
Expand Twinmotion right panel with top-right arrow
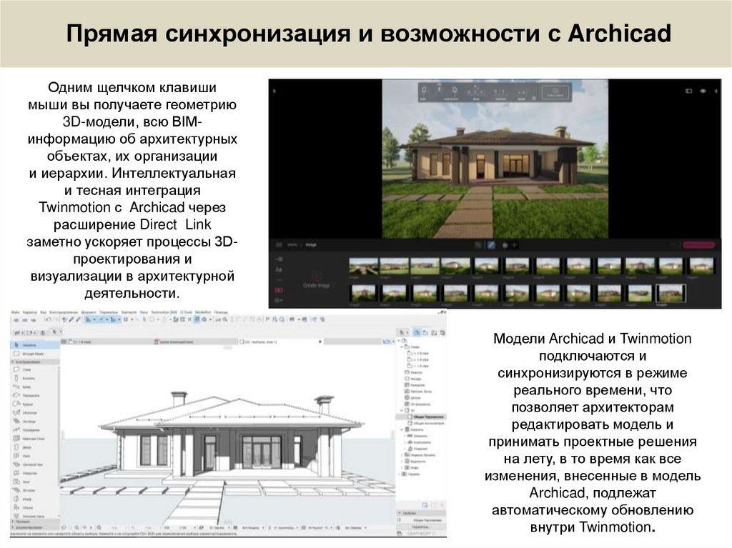(x=716, y=91)
